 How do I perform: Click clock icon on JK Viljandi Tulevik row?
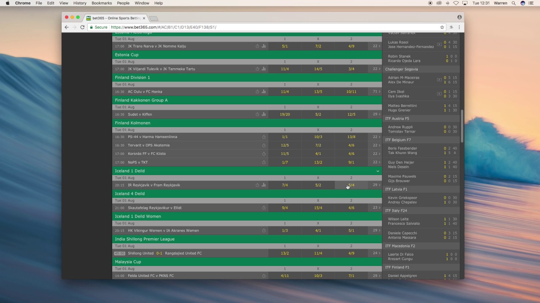click(x=257, y=69)
